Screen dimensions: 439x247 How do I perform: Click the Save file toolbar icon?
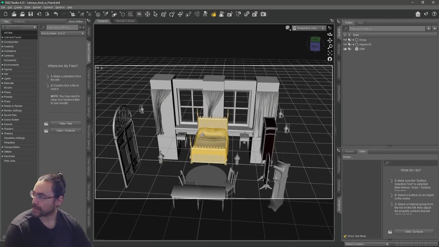31,14
